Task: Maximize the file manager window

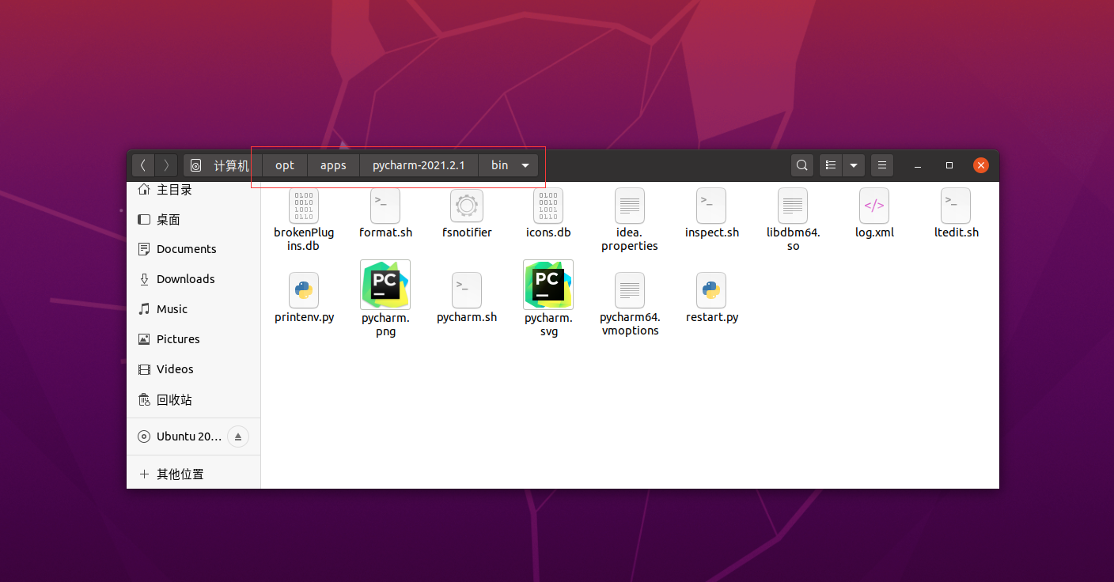Action: click(x=949, y=165)
